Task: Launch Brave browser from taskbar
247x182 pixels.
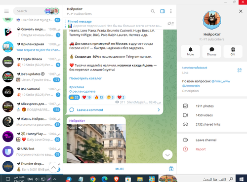Action: click(116, 179)
